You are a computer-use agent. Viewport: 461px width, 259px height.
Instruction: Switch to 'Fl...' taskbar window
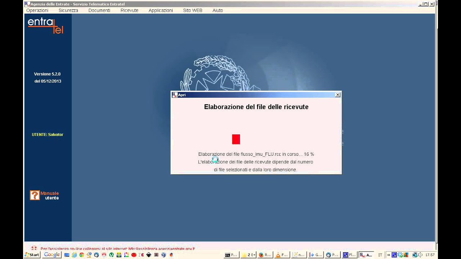[349, 255]
